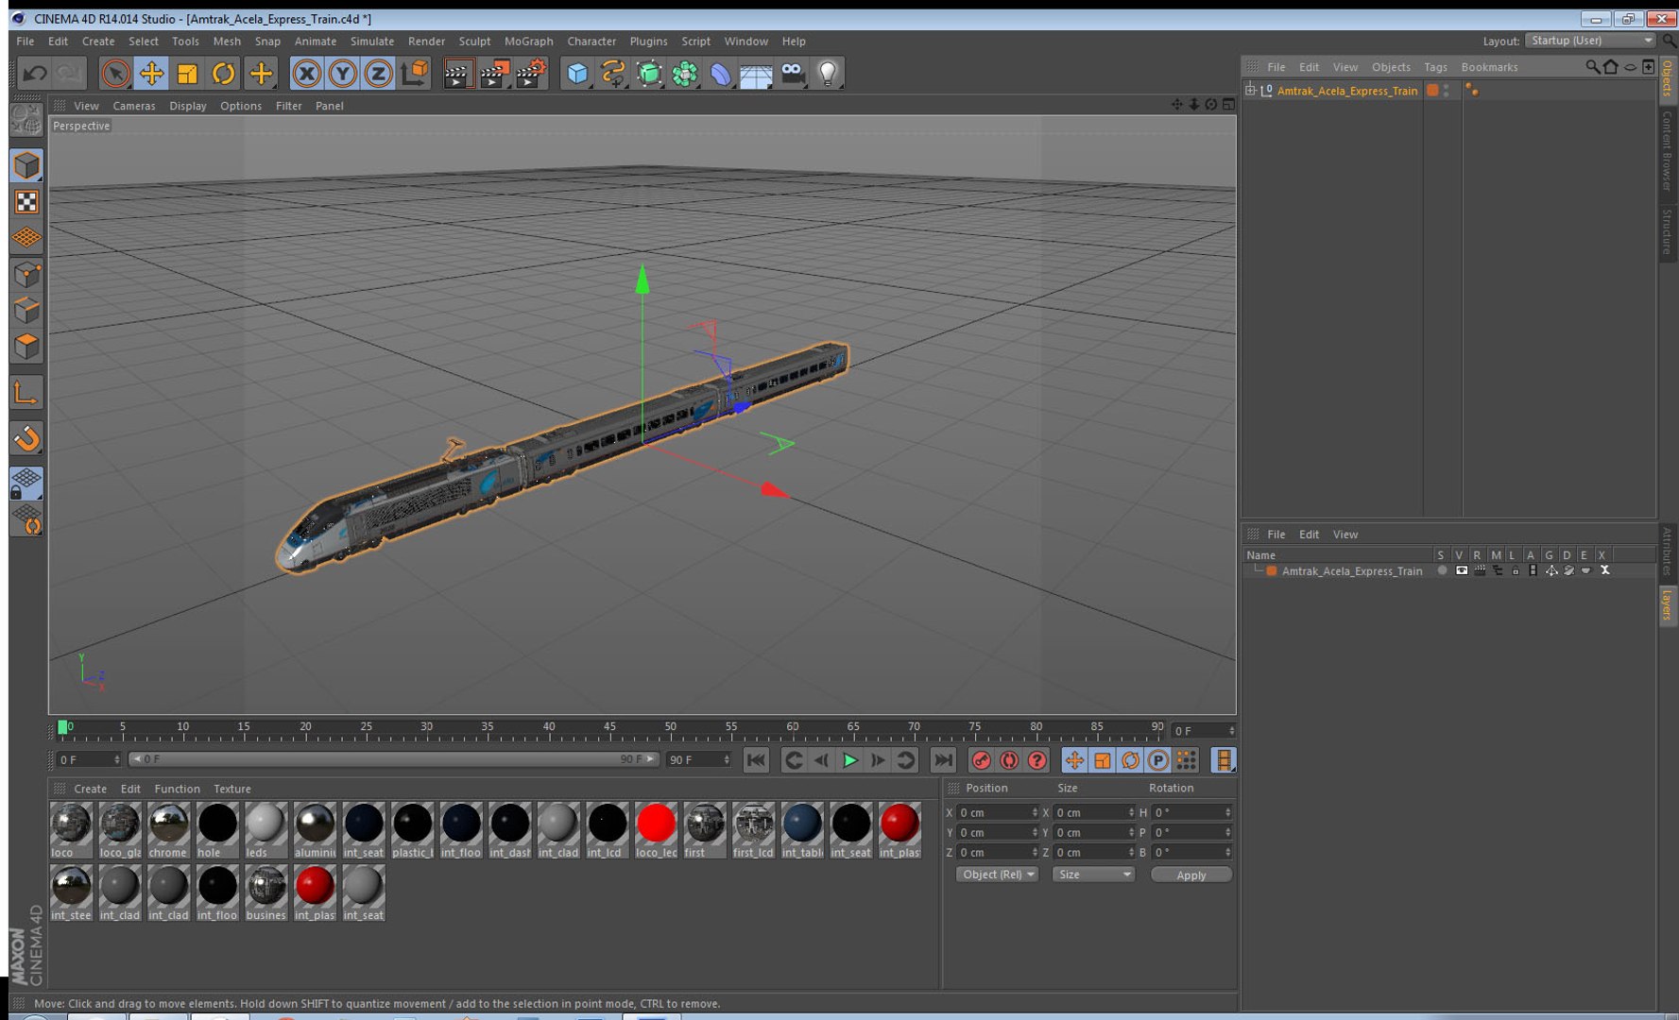Toggle autokeying button

[x=1009, y=760]
